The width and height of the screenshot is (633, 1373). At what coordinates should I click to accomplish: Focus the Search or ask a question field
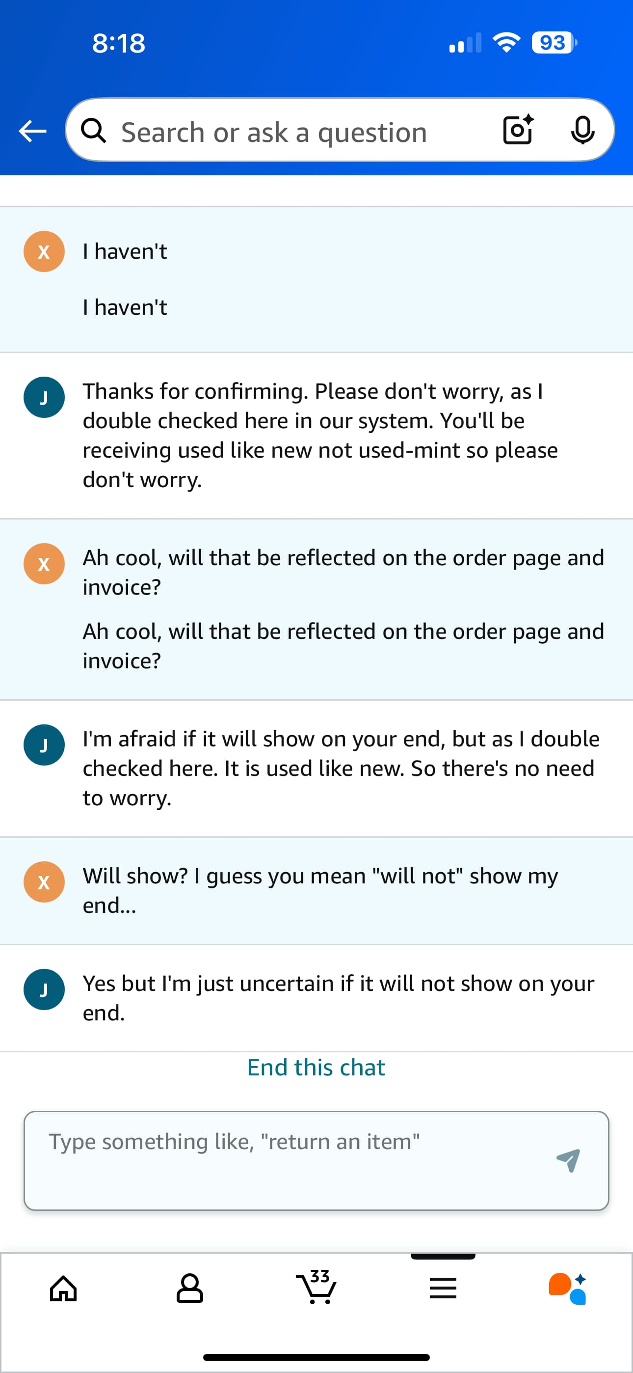pos(298,132)
